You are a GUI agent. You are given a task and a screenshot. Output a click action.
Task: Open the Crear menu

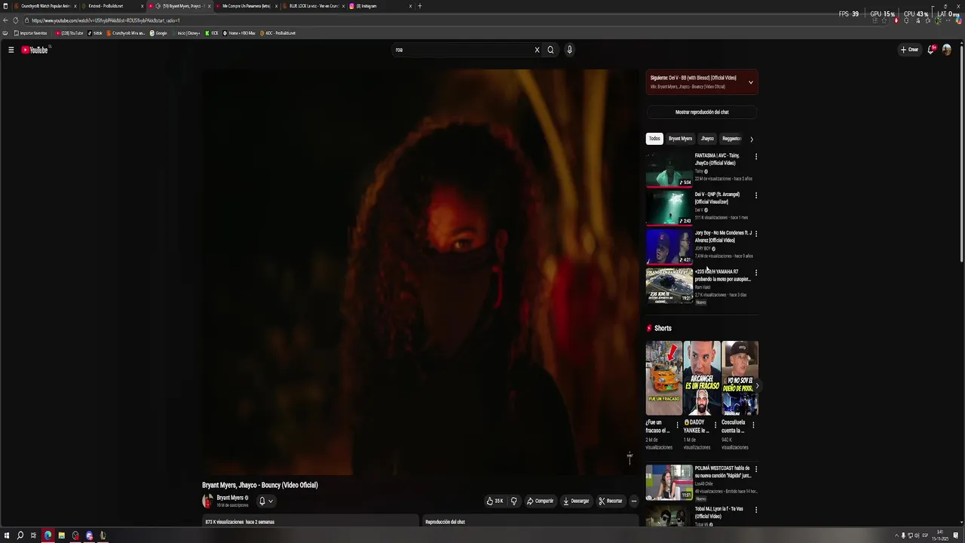[x=909, y=50]
